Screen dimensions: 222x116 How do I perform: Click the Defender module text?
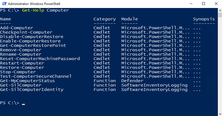pos(132,81)
